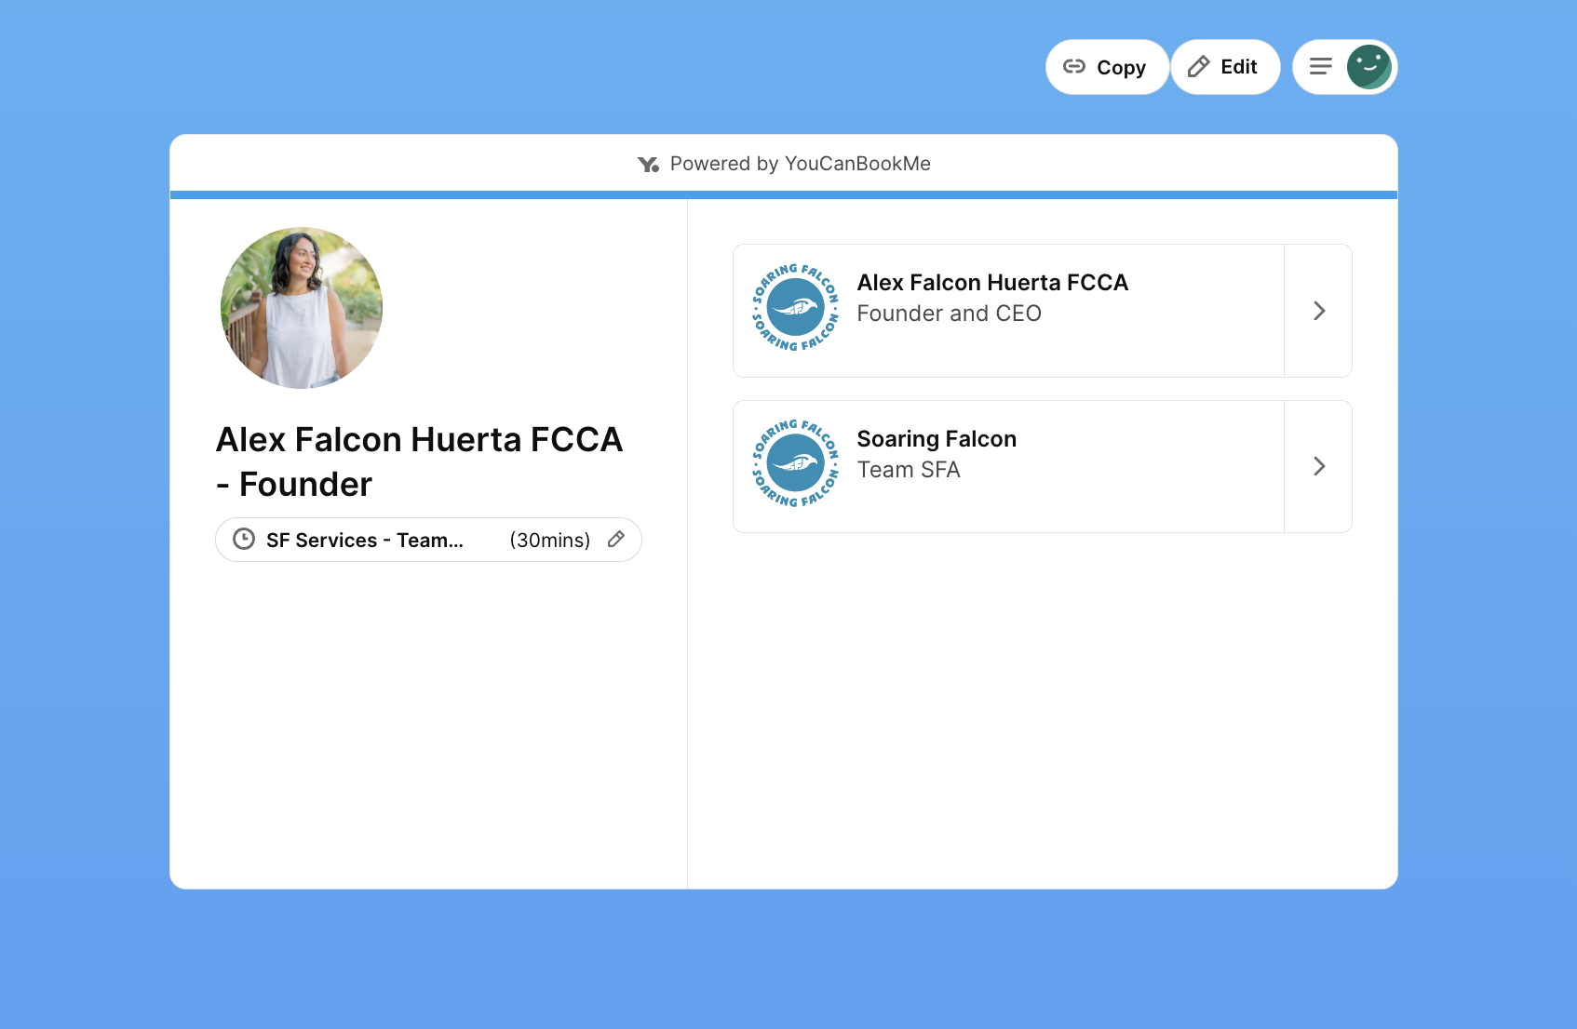Click the YouCanBookMe logo icon
1577x1029 pixels.
[x=648, y=165]
